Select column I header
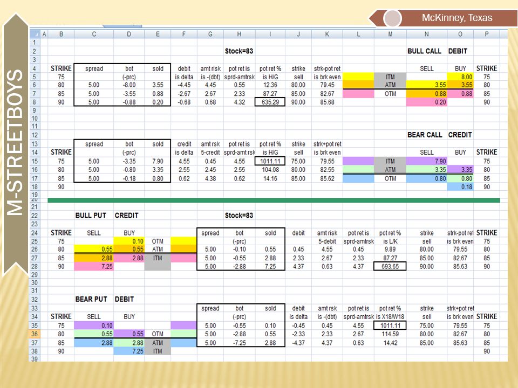 coord(270,34)
